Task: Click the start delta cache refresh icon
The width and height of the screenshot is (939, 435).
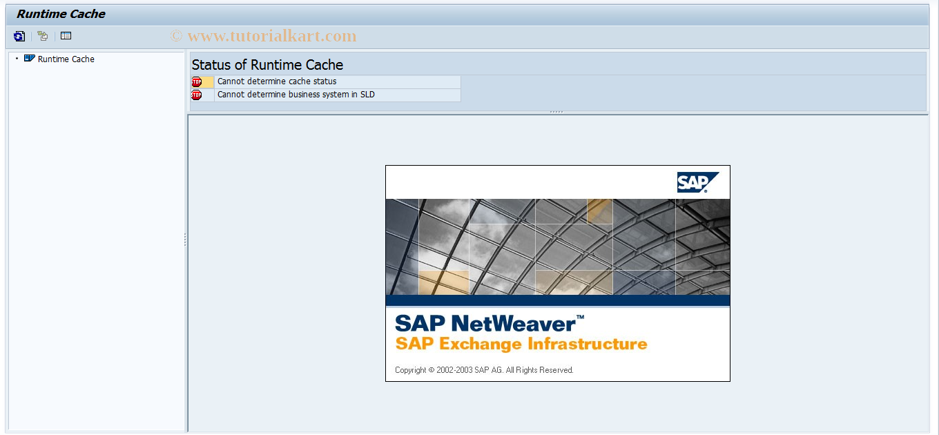Action: pos(43,36)
